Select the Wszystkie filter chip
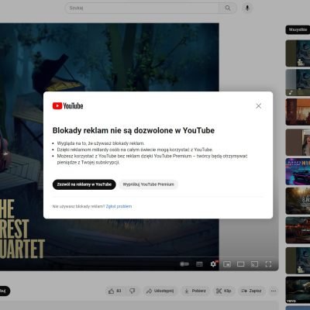Viewport: 310px width, 310px height. coord(298,29)
